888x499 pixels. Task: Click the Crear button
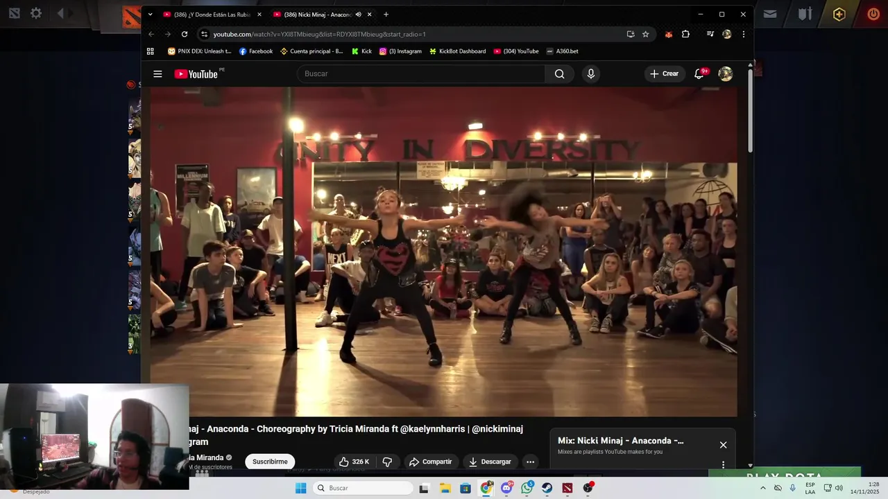pyautogui.click(x=665, y=74)
